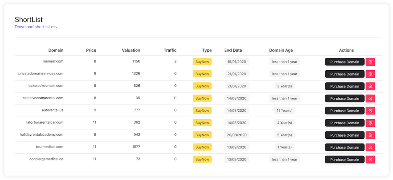Click BuyNow badge for privatedomainservices.com
The width and height of the screenshot is (393, 180).
pyautogui.click(x=202, y=74)
